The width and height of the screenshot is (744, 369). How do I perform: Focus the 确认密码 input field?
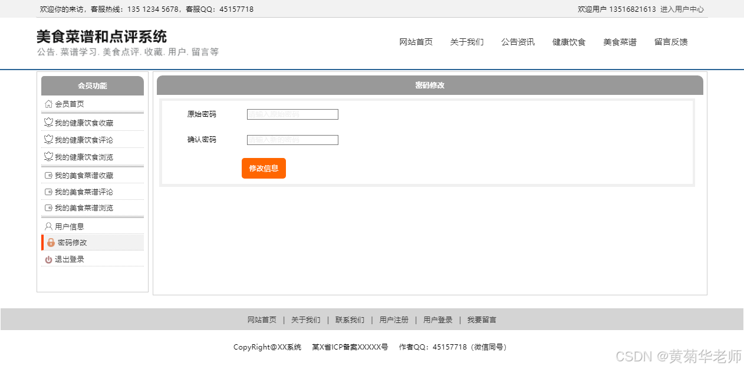(x=292, y=140)
